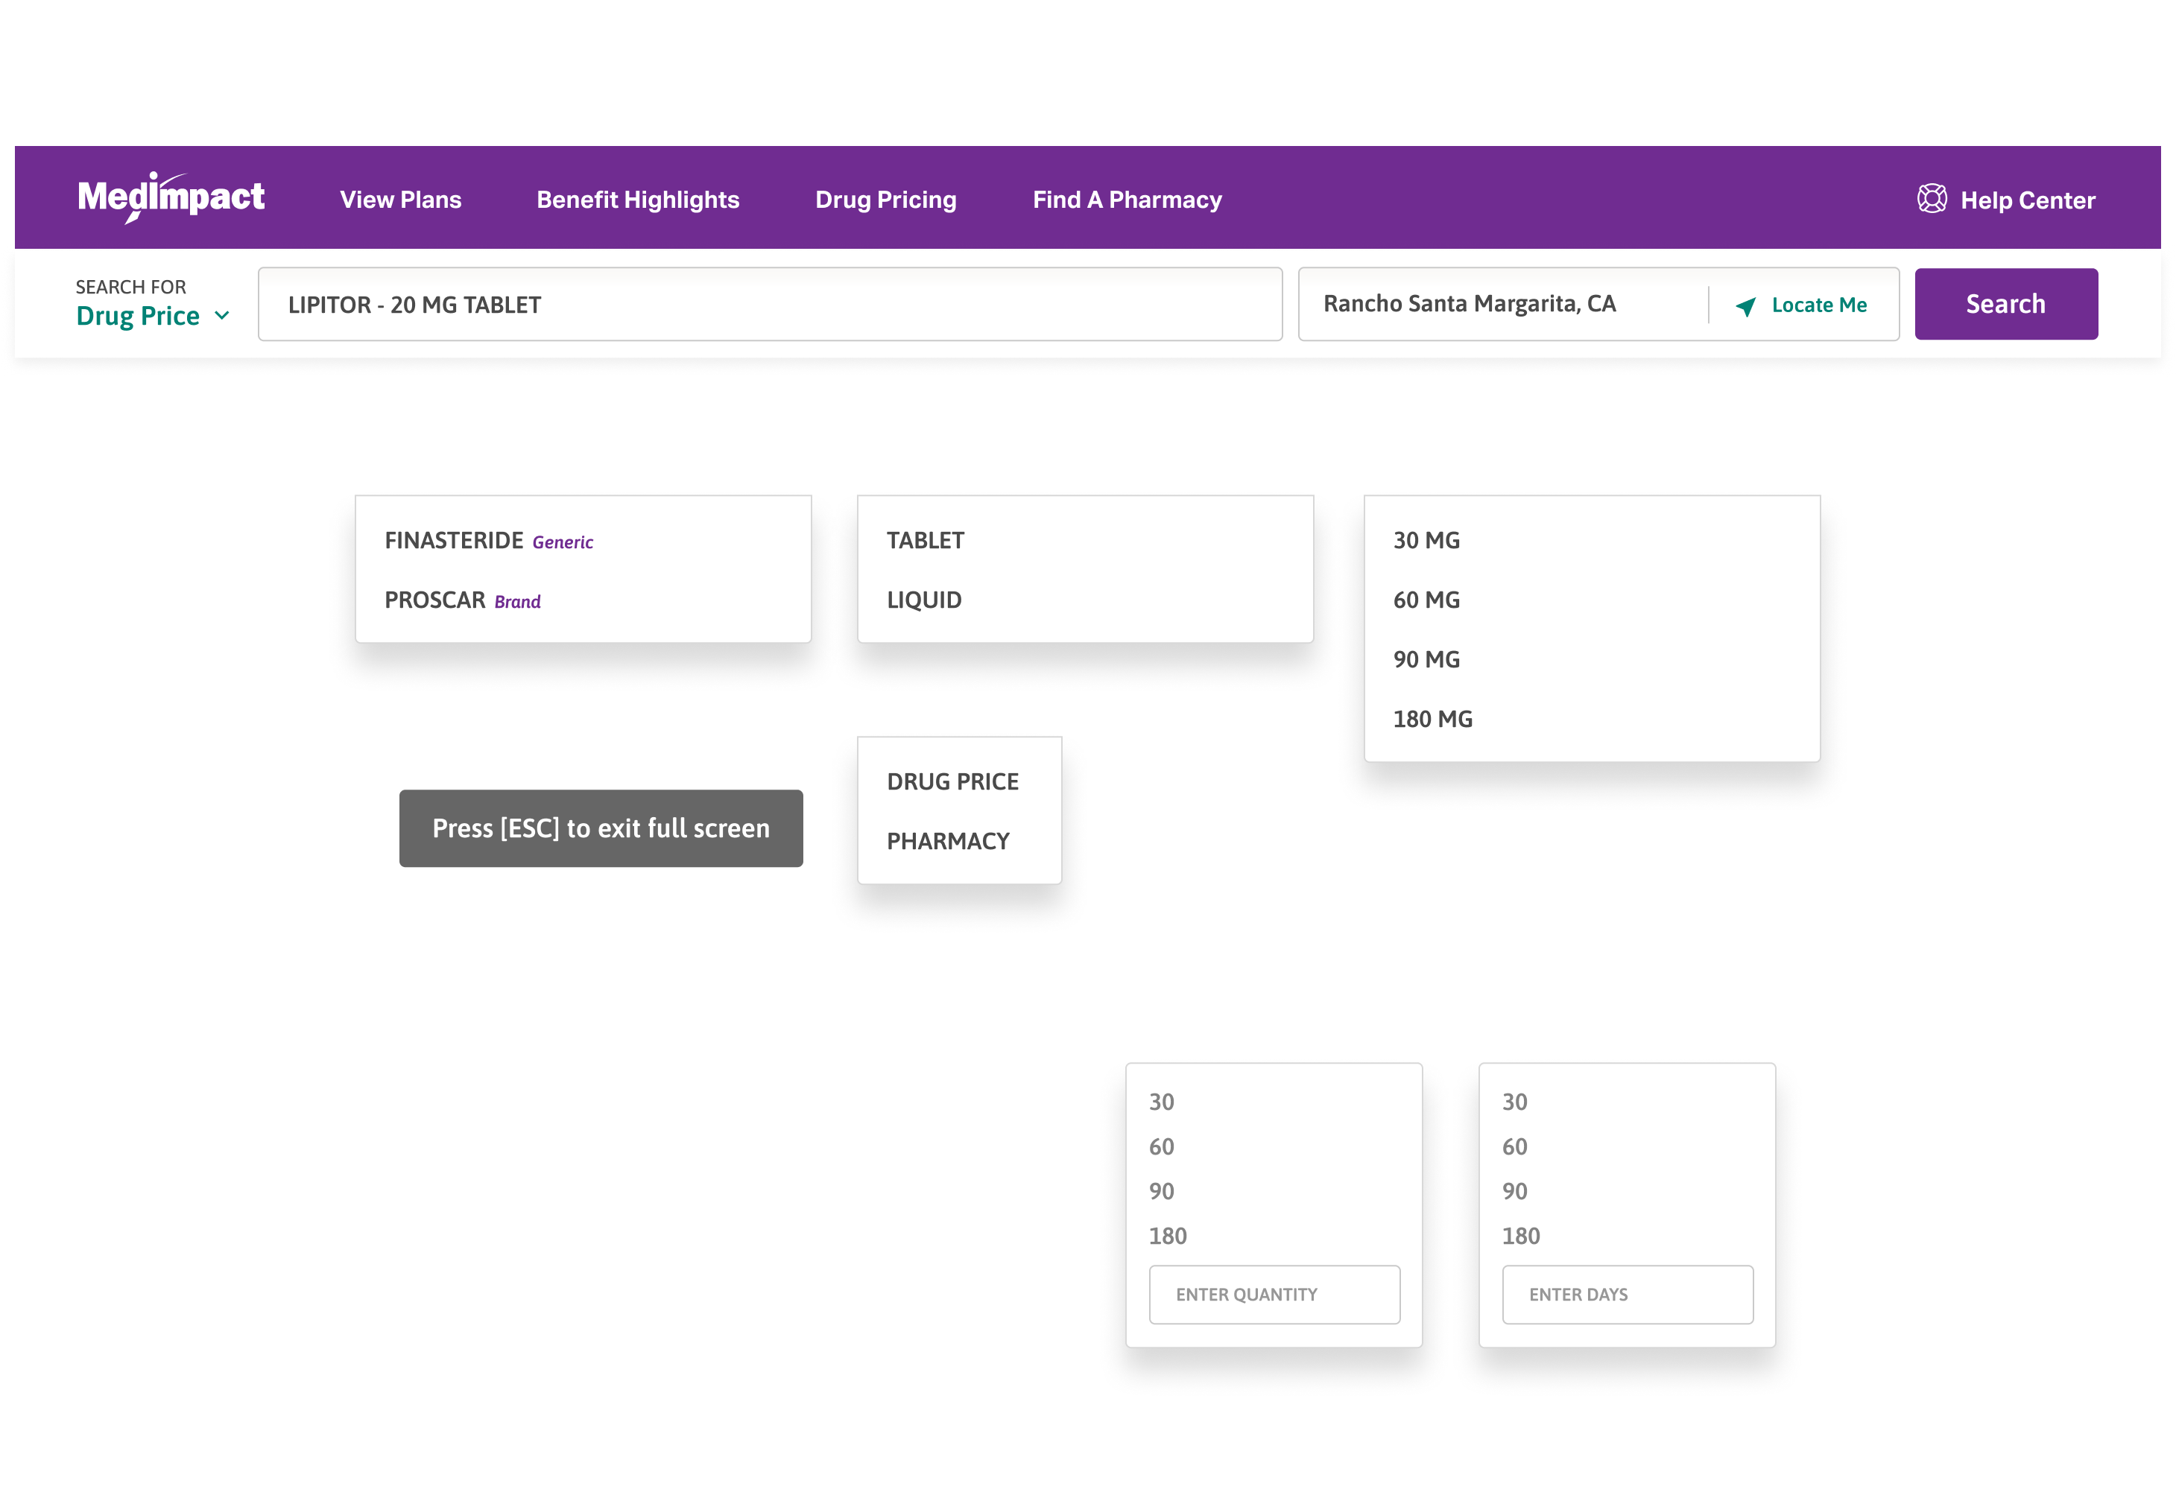This screenshot has height=1495, width=2176.
Task: Go to Drug Pricing nav item
Action: 885,200
